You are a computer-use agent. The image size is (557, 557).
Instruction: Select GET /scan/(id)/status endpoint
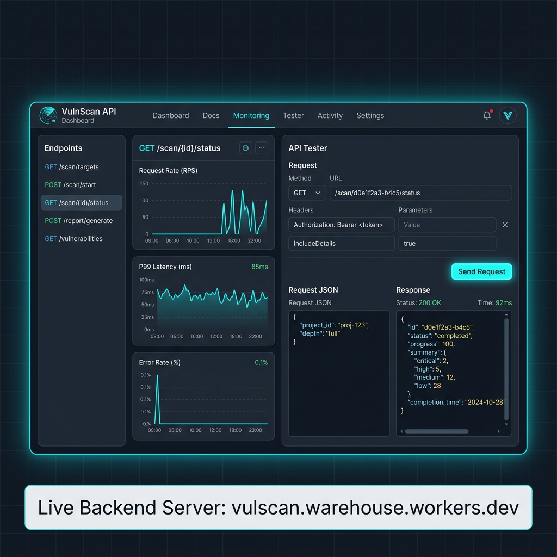coord(82,202)
